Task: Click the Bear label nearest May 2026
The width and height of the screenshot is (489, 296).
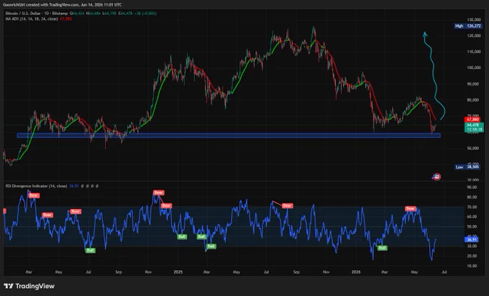Action: (x=411, y=208)
